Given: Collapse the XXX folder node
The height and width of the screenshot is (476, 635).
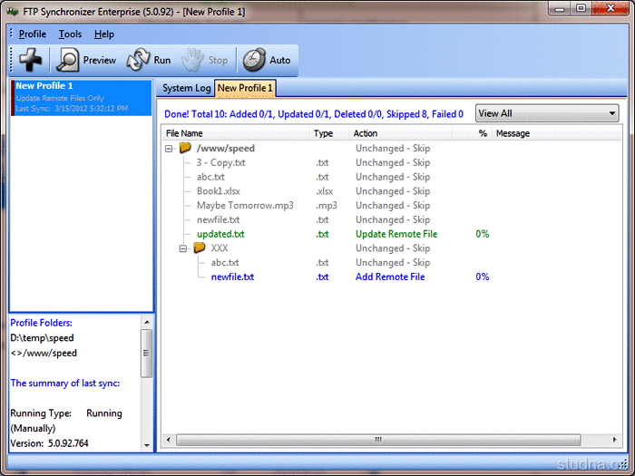Looking at the screenshot, I should pyautogui.click(x=183, y=248).
